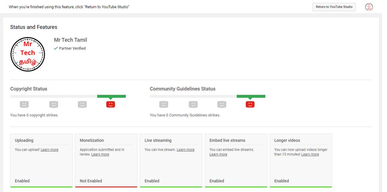Click the Uploading card title
The height and width of the screenshot is (192, 387).
[x=24, y=140]
